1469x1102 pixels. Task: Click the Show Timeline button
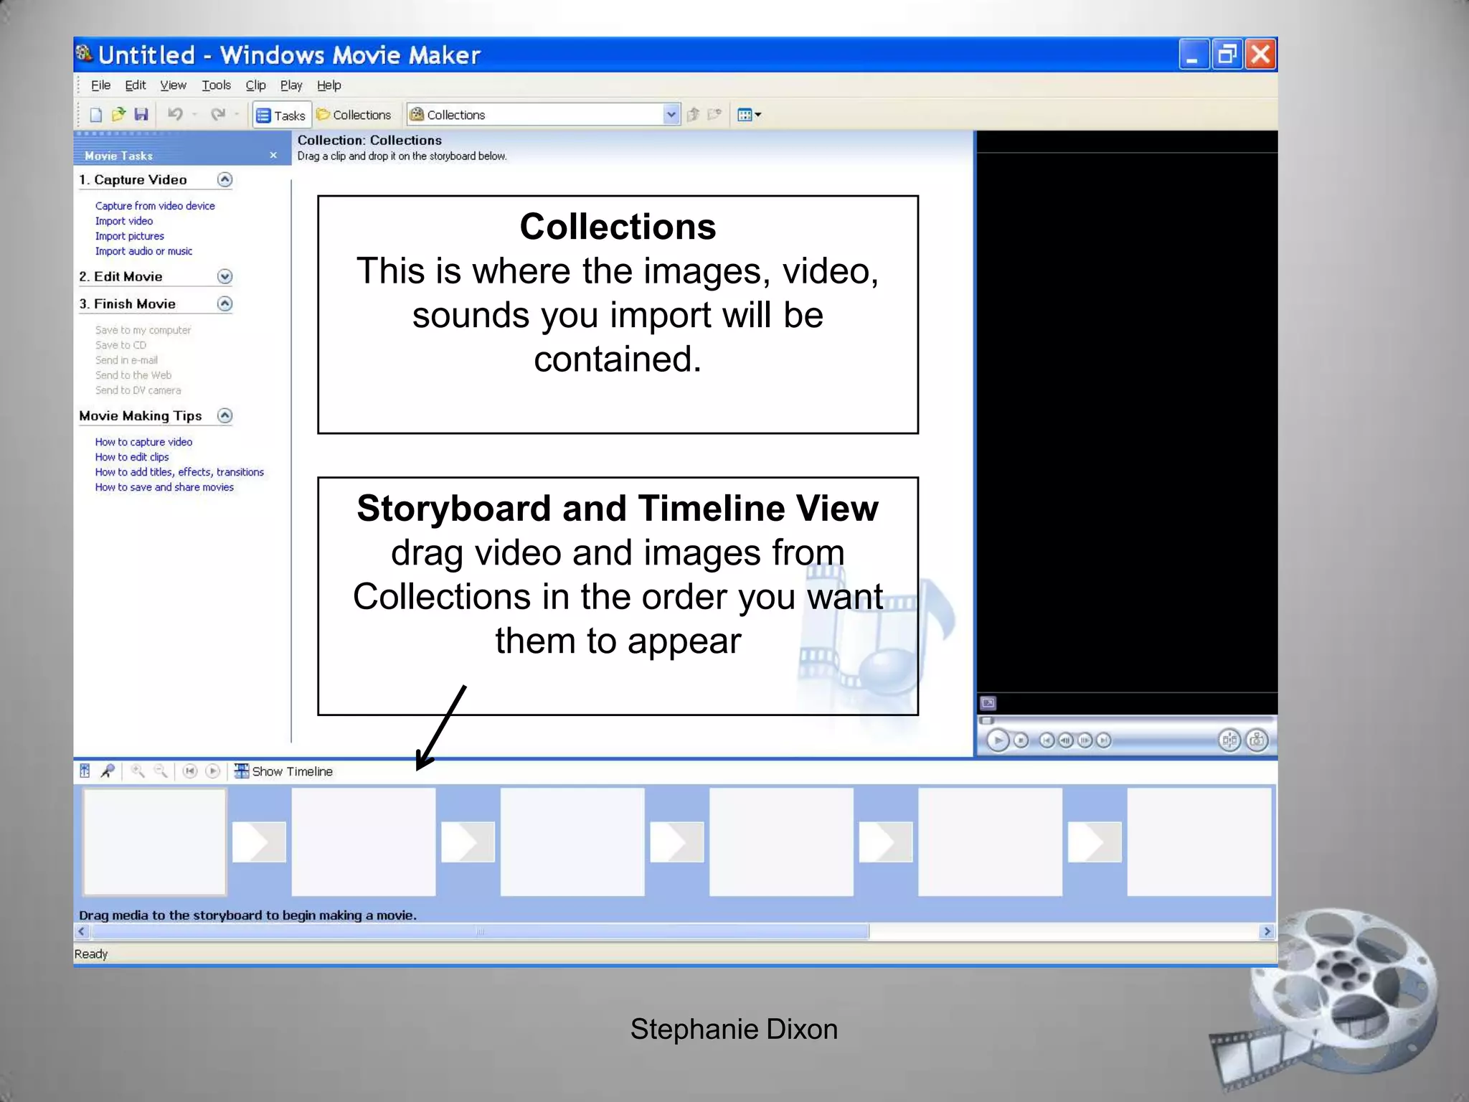click(283, 771)
